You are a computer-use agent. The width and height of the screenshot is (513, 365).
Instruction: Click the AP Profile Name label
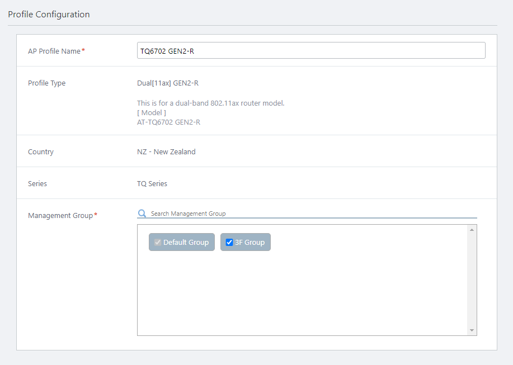[54, 51]
